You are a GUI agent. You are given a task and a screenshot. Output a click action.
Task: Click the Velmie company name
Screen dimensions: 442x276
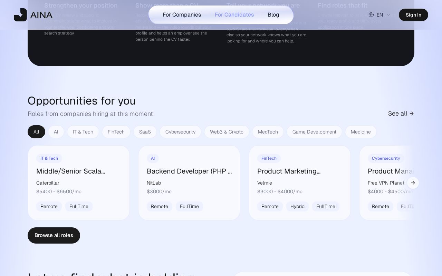click(x=265, y=183)
